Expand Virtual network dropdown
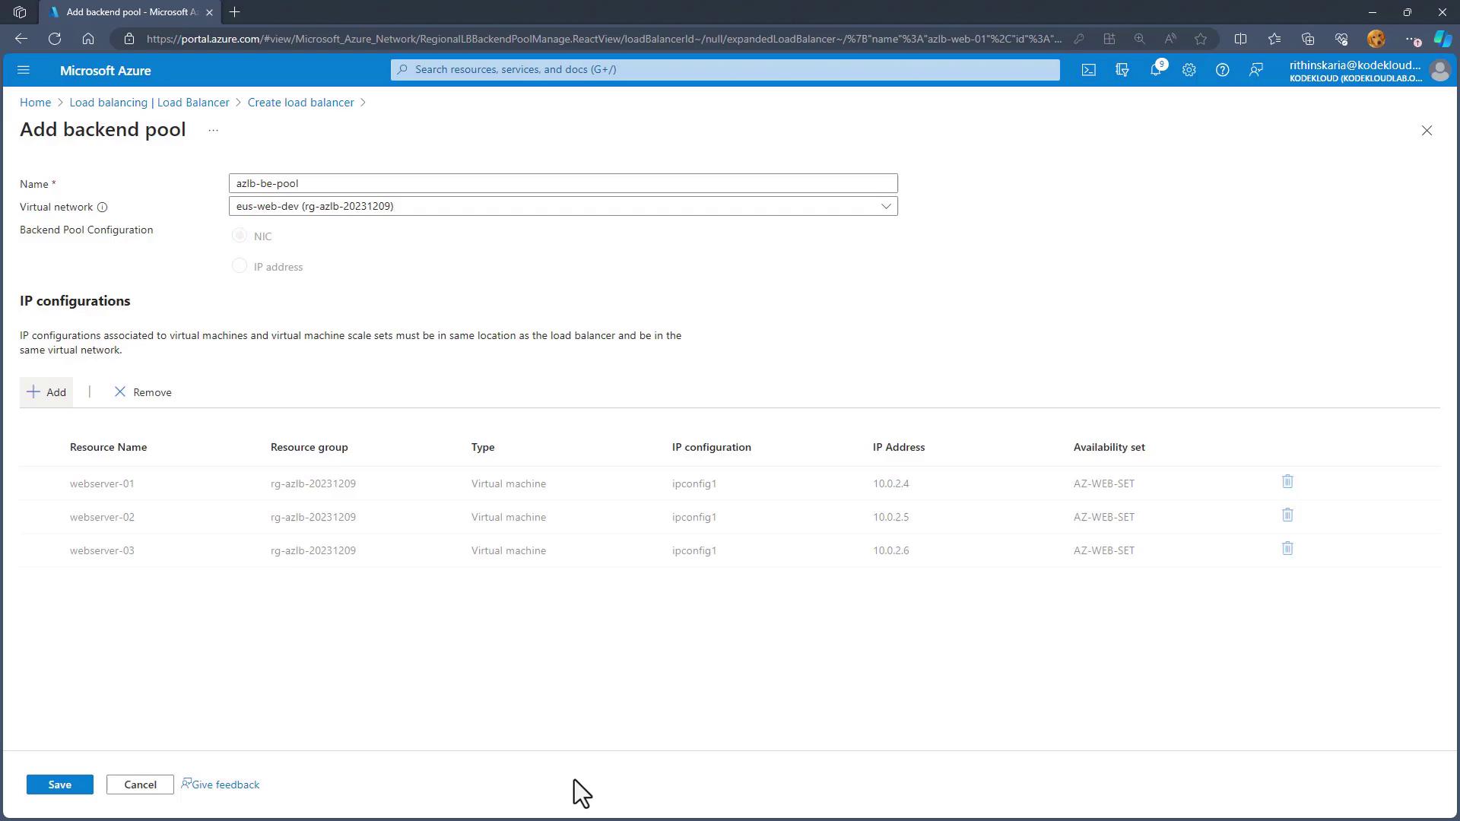Screen dimensions: 1460x821 [886, 206]
